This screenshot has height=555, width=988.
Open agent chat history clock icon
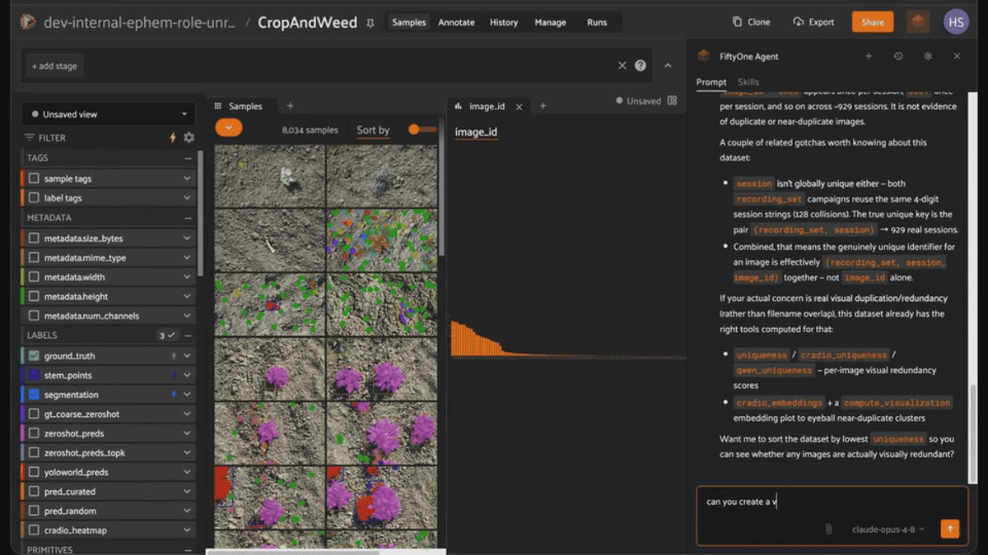click(898, 56)
